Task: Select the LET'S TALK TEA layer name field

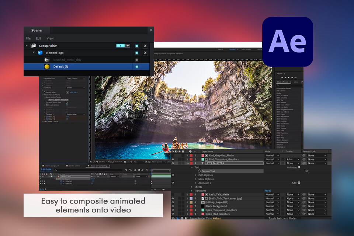Action: (x=234, y=163)
